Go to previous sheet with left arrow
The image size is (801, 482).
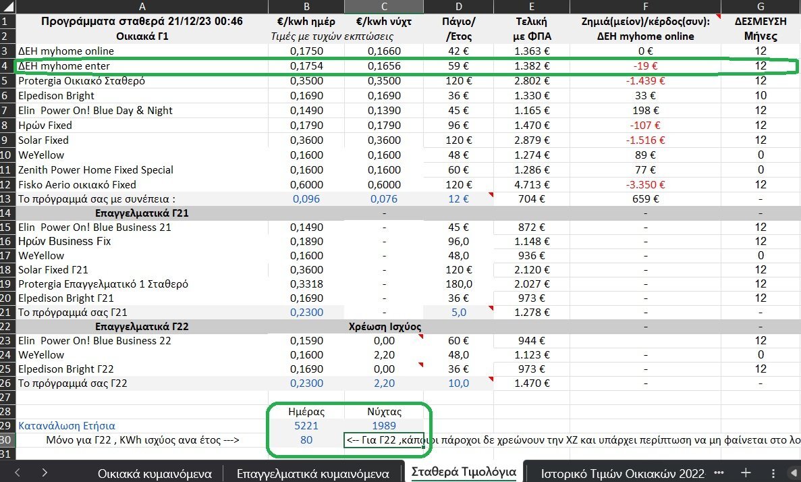18,473
